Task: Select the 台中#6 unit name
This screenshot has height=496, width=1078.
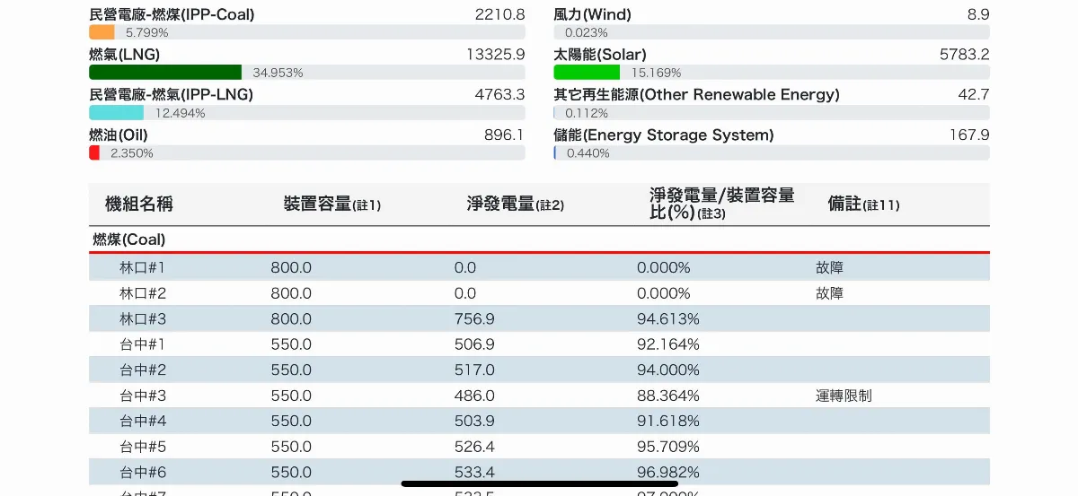Action: (143, 472)
